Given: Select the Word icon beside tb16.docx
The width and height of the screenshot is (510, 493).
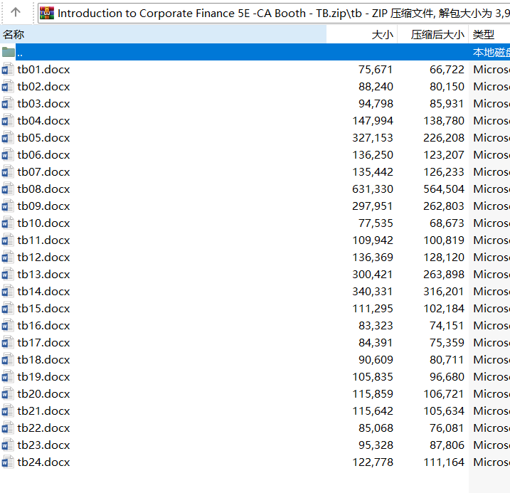Looking at the screenshot, I should click(8, 326).
